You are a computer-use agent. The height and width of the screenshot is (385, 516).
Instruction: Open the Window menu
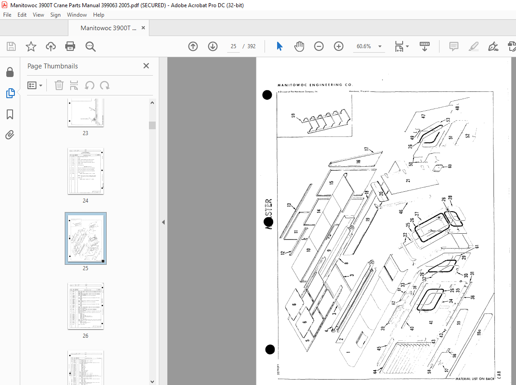[x=76, y=15]
